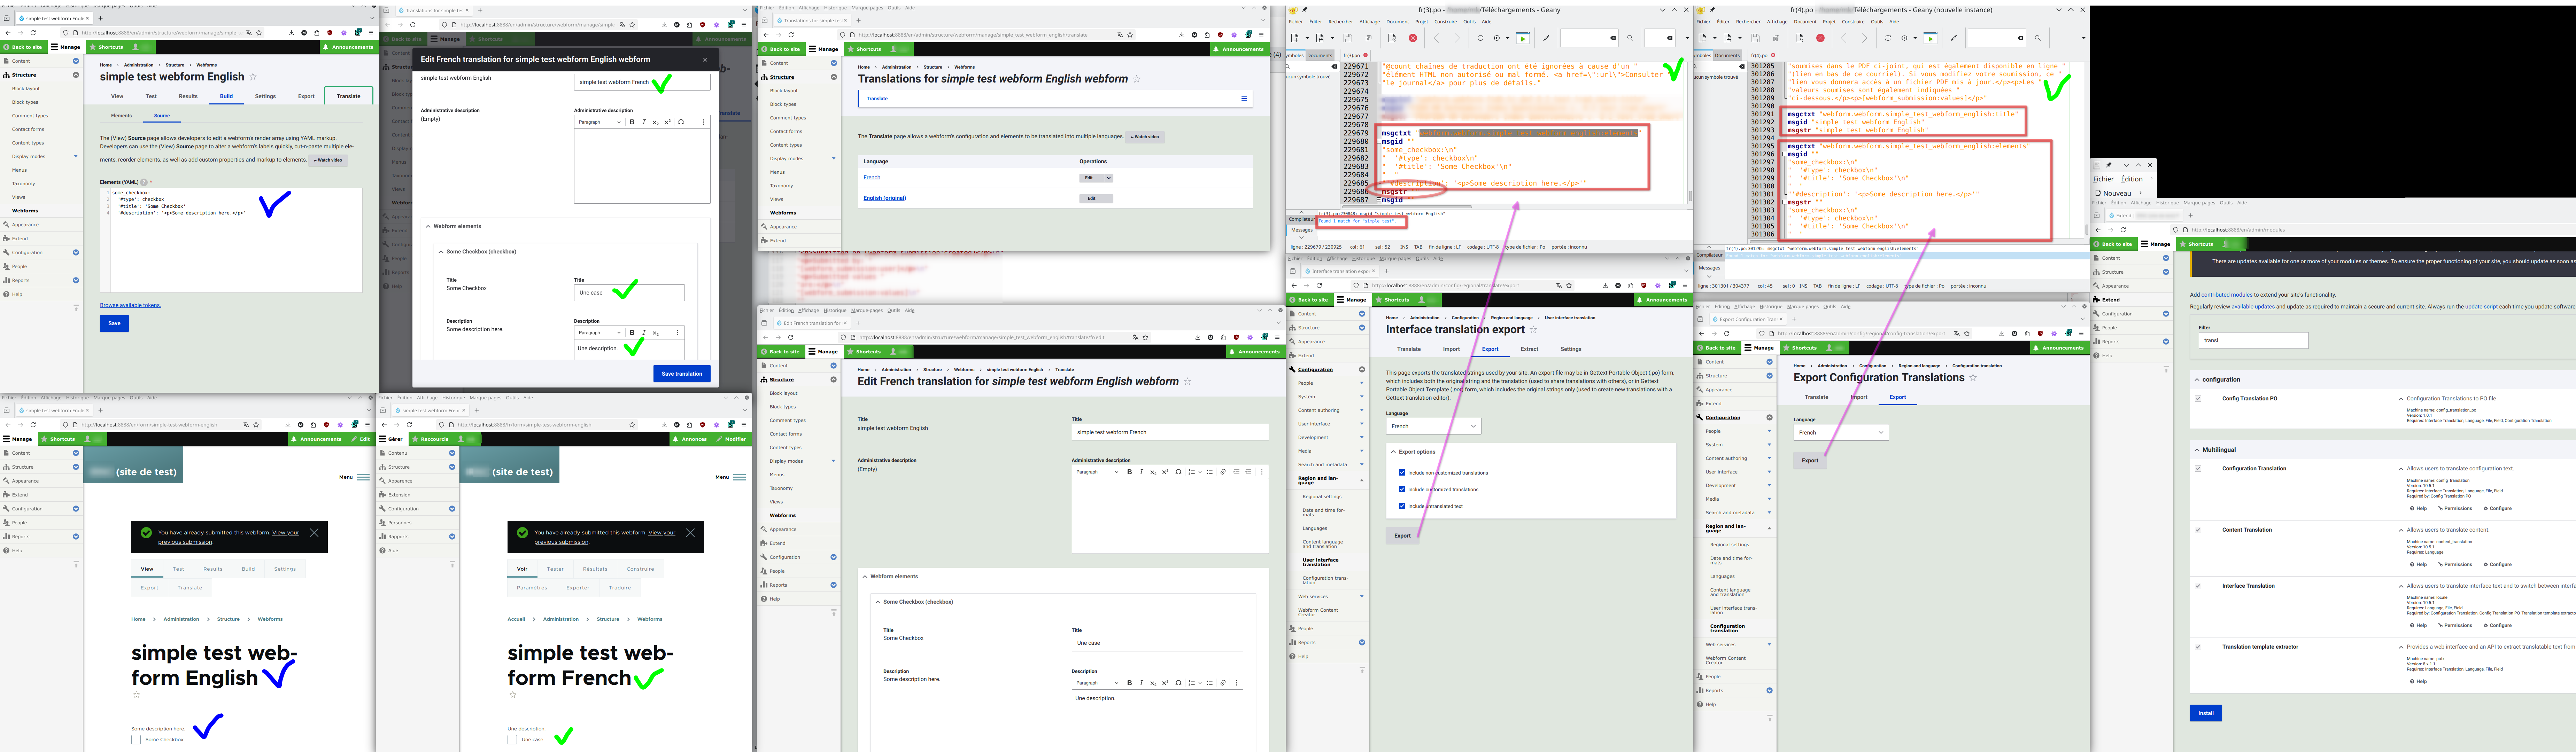Open Extract tab on Interface translation export

point(1530,349)
